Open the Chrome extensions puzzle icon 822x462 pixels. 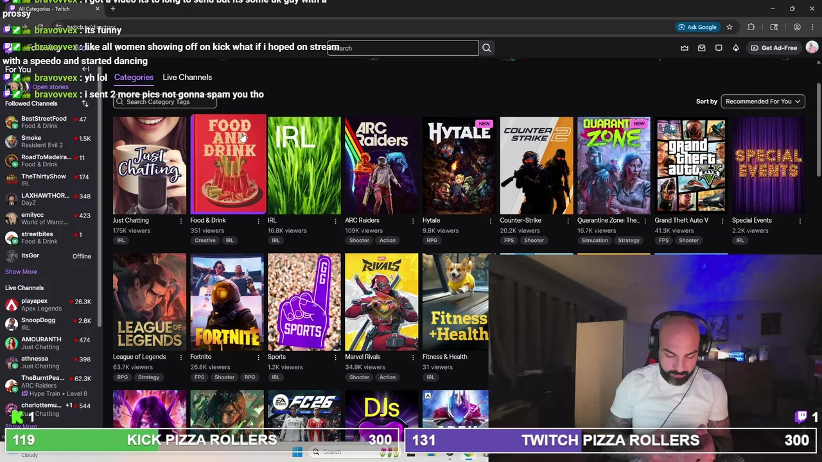tap(751, 27)
